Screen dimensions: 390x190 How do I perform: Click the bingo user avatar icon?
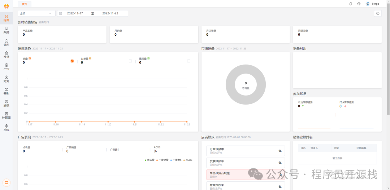click(368, 4)
